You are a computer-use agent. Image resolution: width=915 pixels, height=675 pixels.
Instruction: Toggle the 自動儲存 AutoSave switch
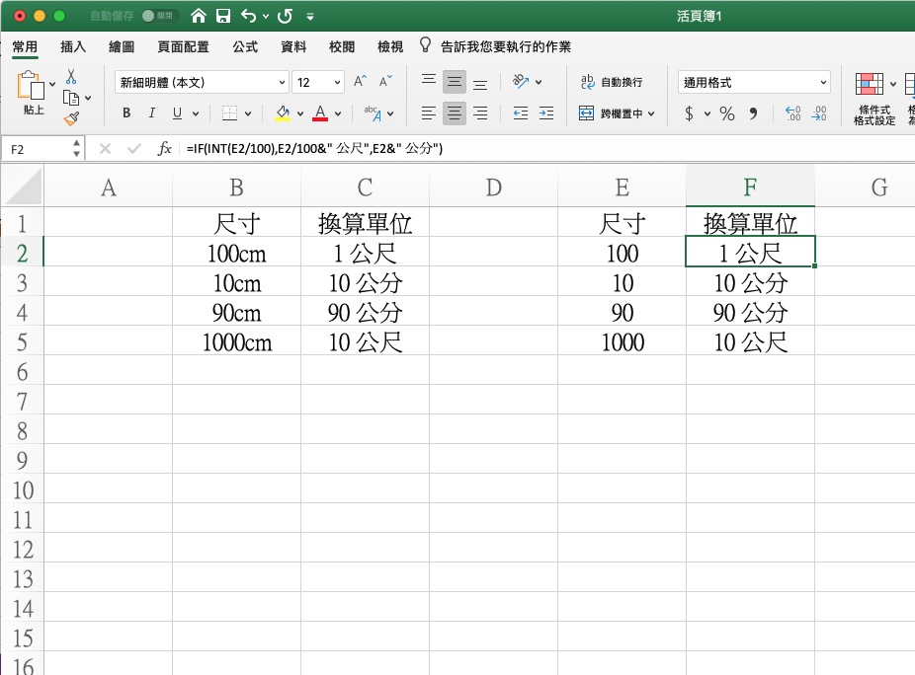[158, 16]
